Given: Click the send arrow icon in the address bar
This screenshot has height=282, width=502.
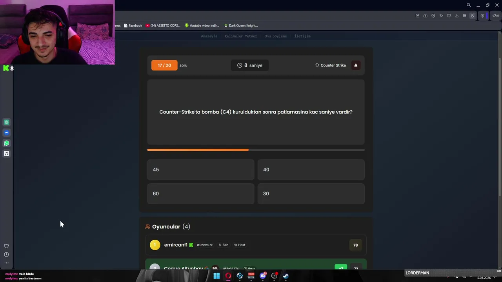Looking at the screenshot, I should click(x=441, y=16).
